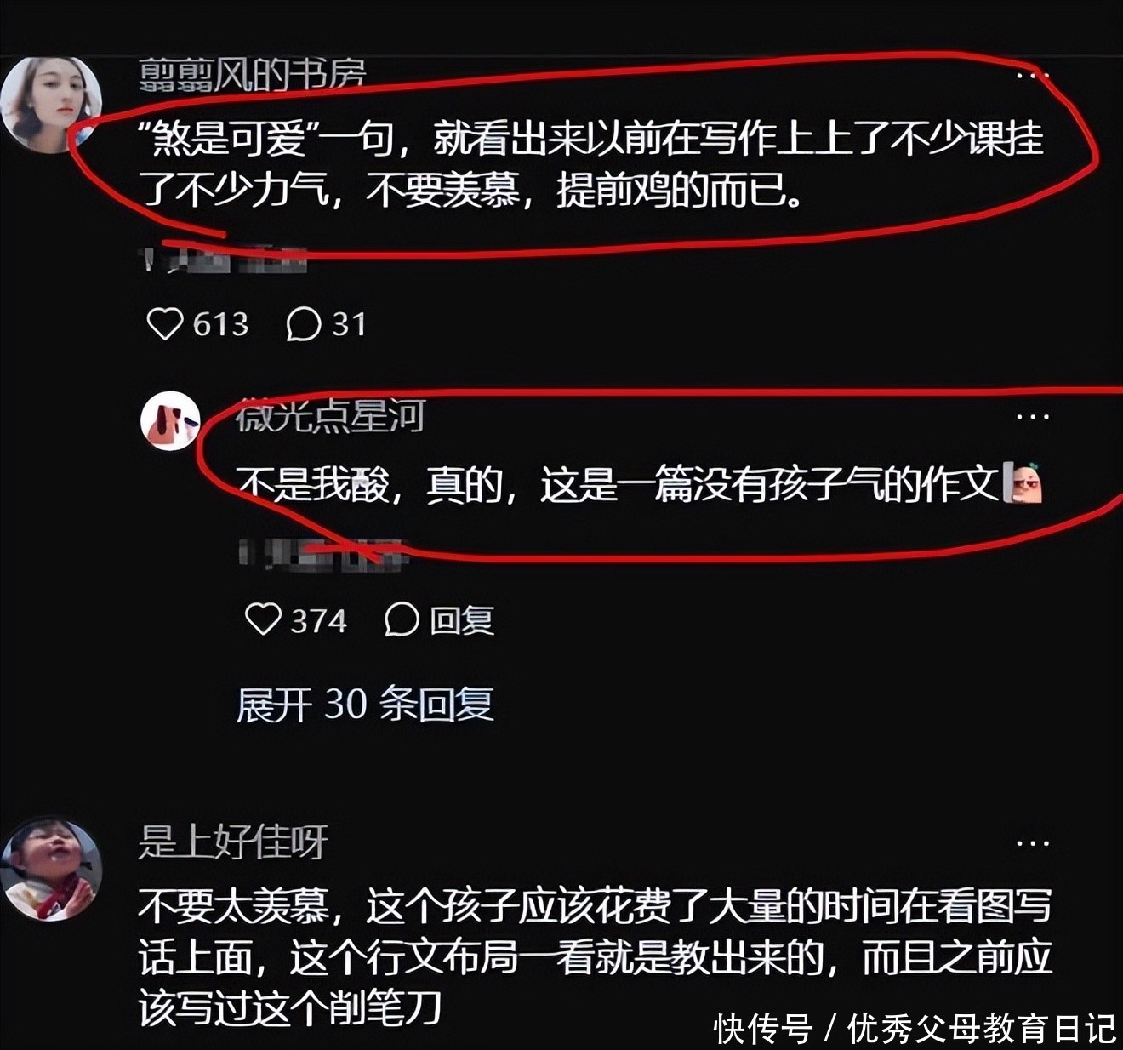Like the reply with 374 likes
1123x1050 pixels.
263,619
